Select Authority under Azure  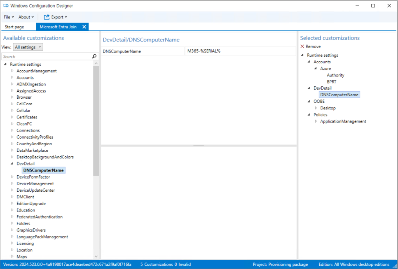click(335, 75)
